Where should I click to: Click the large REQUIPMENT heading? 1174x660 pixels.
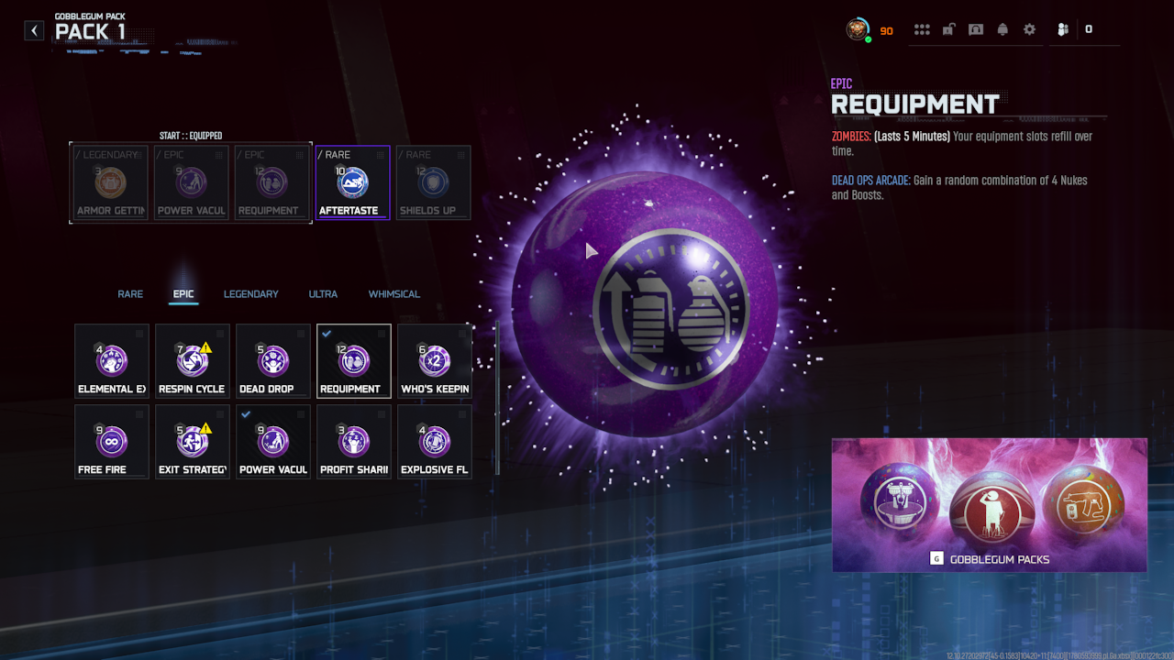[x=915, y=104]
